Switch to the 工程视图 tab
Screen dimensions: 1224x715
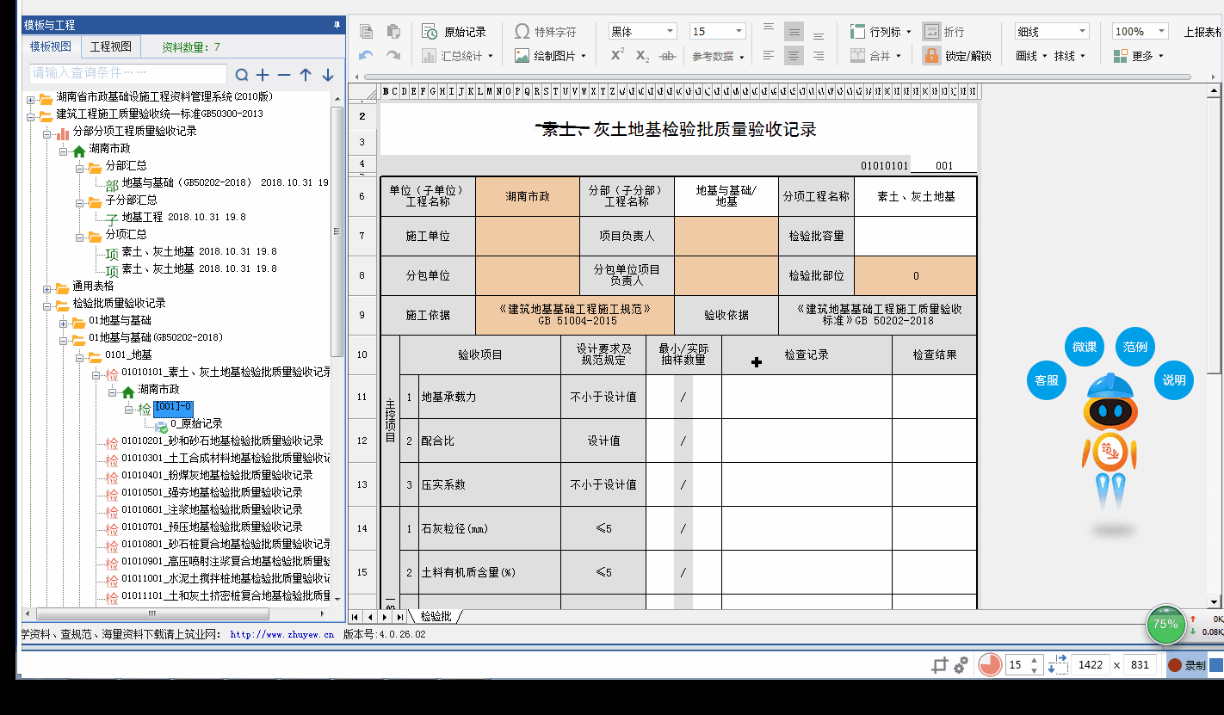point(111,46)
